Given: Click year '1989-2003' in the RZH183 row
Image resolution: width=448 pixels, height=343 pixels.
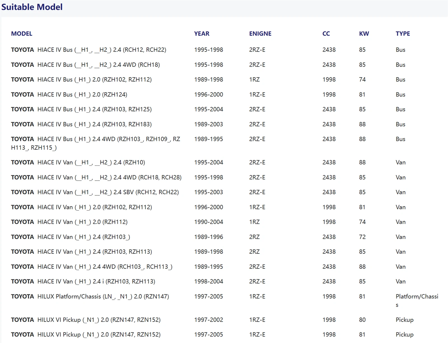Looking at the screenshot, I should [x=209, y=124].
